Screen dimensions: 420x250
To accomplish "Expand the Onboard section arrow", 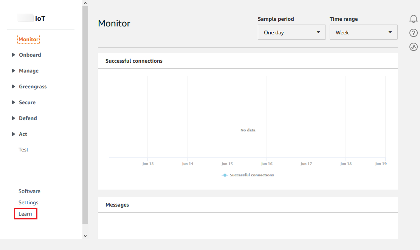I will pos(14,55).
